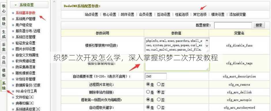Select 是 for 删除非站内链接
The height and width of the screenshot is (111, 271).
tap(148, 92)
